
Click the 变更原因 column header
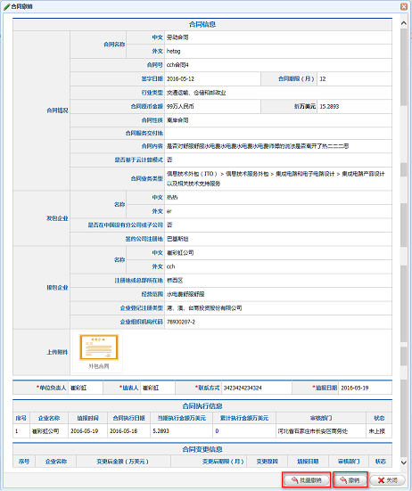click(267, 462)
